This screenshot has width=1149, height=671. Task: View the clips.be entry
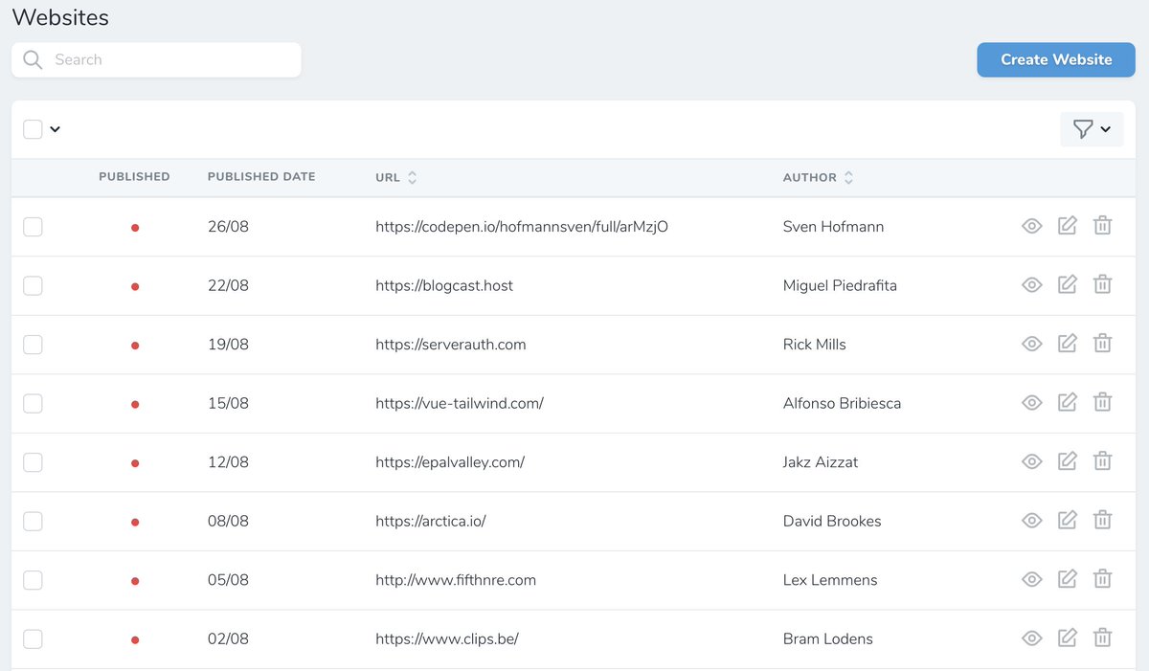[1031, 639]
